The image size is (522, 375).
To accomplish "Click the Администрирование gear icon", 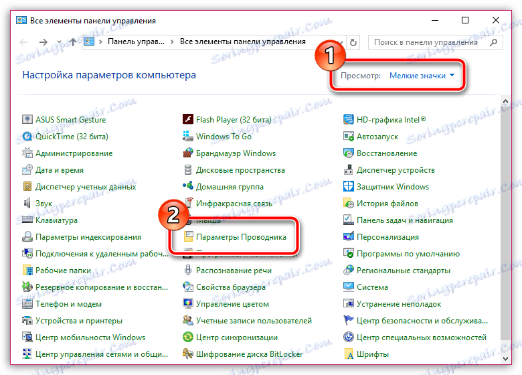I will click(x=27, y=153).
